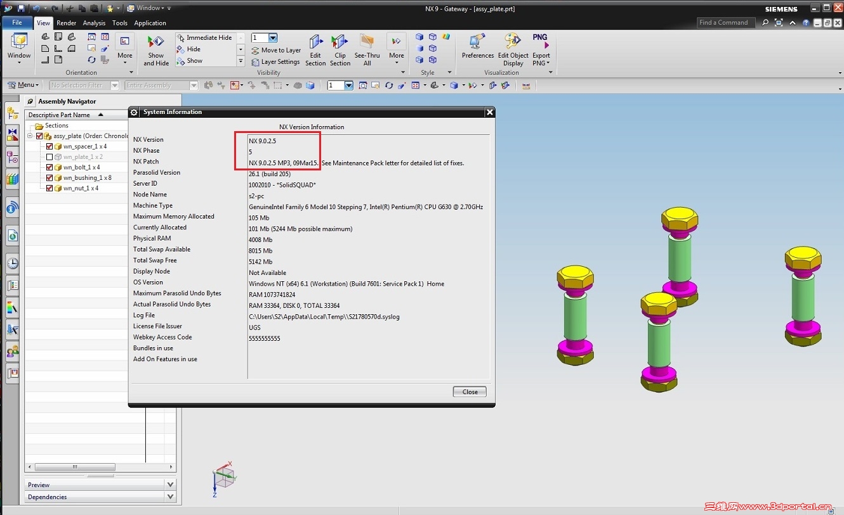Screen dimensions: 844x515
Task: Switch to the Tools ribbon tab
Action: pos(120,23)
